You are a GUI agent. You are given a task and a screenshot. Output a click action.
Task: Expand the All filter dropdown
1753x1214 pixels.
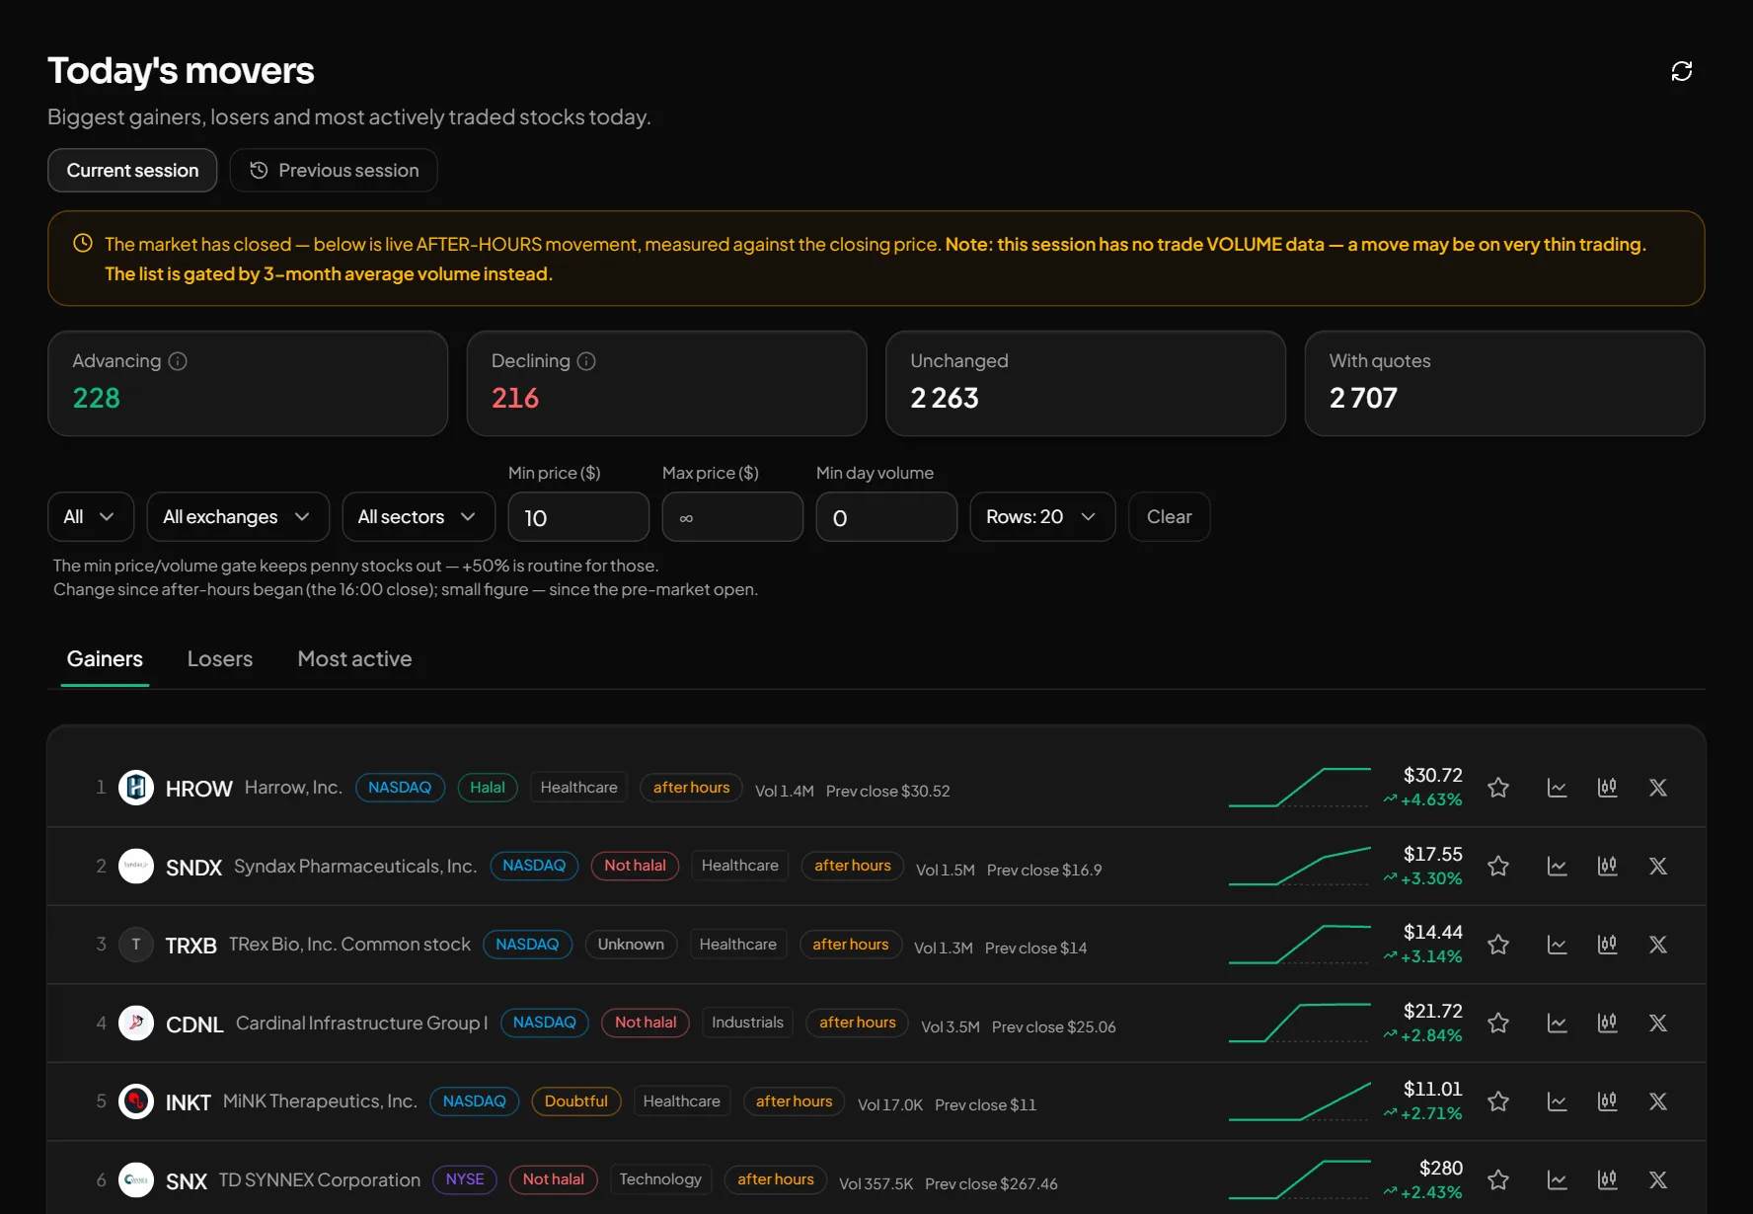click(91, 517)
